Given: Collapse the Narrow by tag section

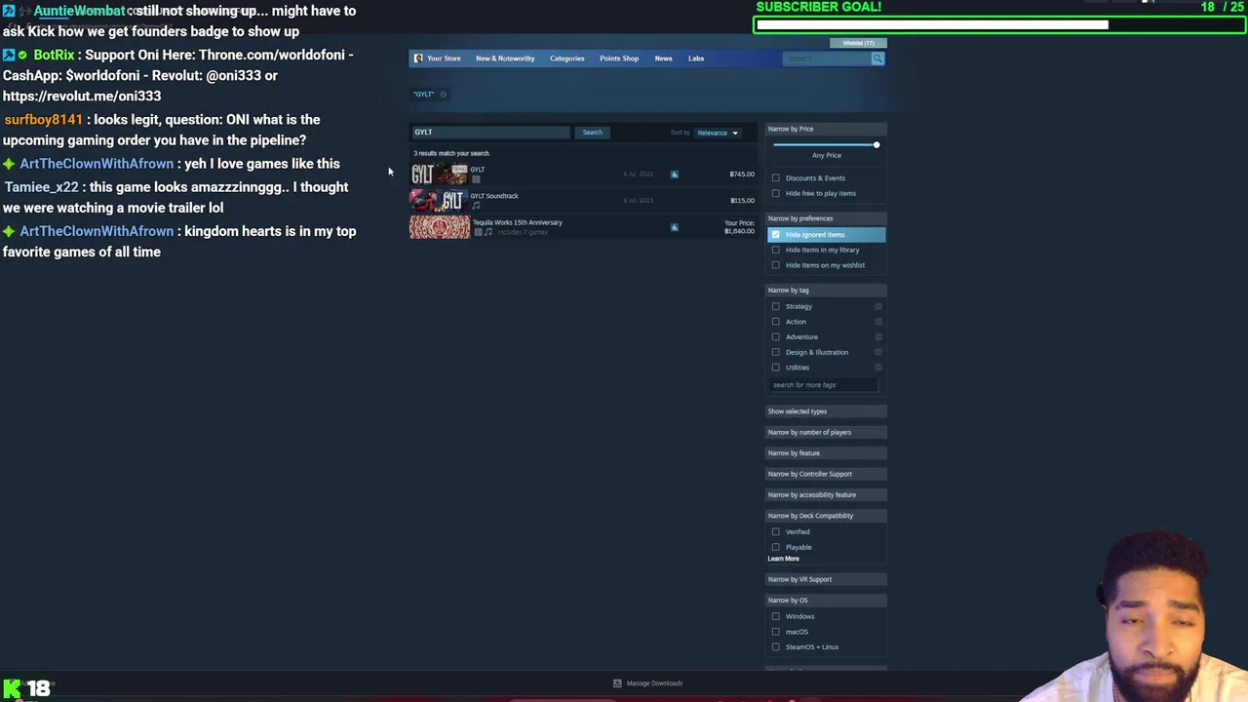Looking at the screenshot, I should (x=826, y=291).
